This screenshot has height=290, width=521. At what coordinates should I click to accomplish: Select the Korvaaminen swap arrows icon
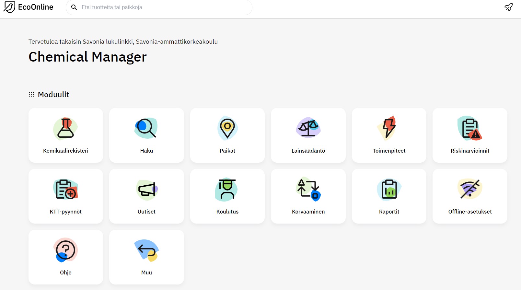coord(308,189)
